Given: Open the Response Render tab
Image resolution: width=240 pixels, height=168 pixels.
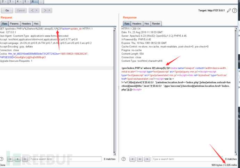Looking at the screenshot, I should click(156, 24).
